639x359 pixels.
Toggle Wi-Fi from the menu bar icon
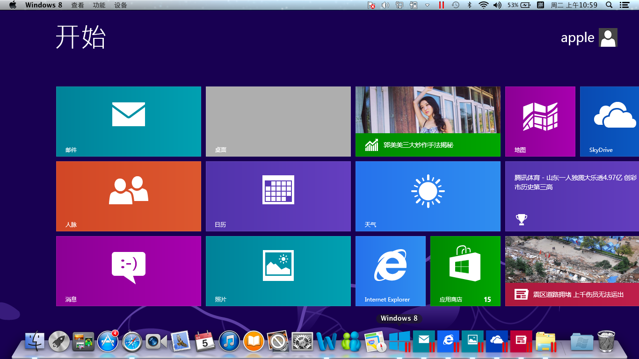pyautogui.click(x=483, y=5)
